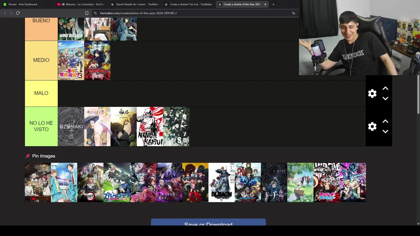The width and height of the screenshot is (420, 236).
Task: Select the Wind Breaker image in BUENO
Action: (71, 29)
